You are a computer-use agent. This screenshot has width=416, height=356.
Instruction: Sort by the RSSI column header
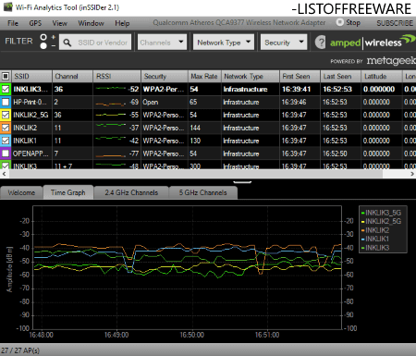pyautogui.click(x=117, y=76)
